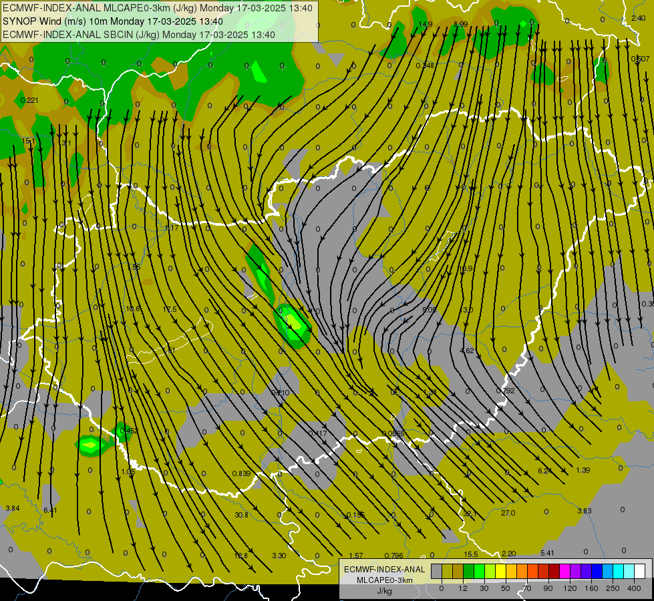Click the legend scale value 12
Viewport: 654px width, 601px height.
(x=463, y=588)
